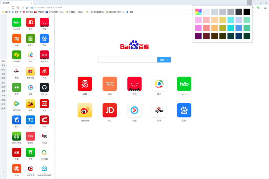269x179 pixels.
Task: Open the 知乎 shortcut icon
Action: click(30, 120)
